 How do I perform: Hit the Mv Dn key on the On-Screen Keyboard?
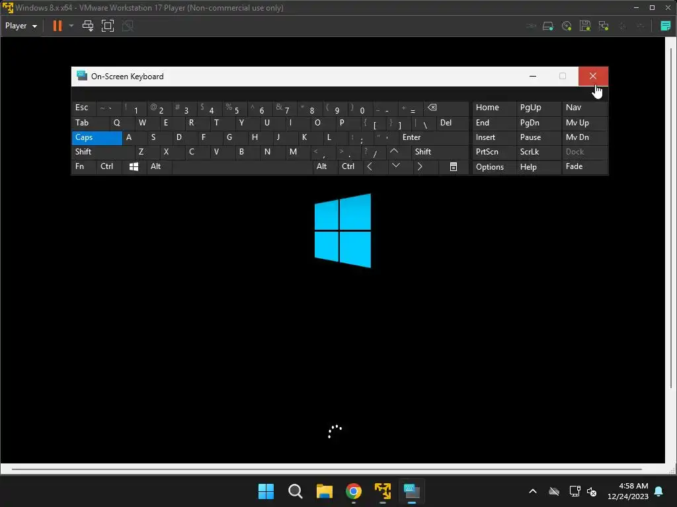pyautogui.click(x=584, y=137)
